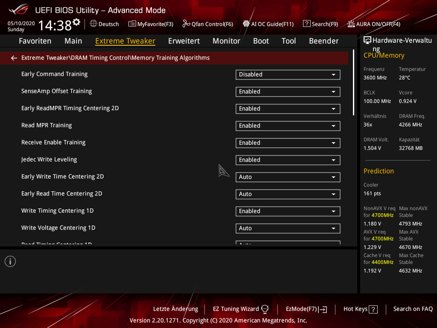Click the AURA light icon
The height and width of the screenshot is (328, 437).
(x=351, y=24)
